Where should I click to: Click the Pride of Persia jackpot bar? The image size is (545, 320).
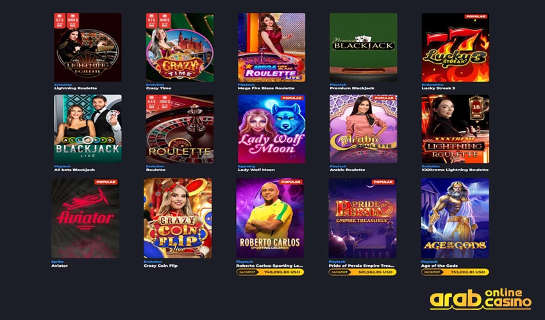coord(362,272)
